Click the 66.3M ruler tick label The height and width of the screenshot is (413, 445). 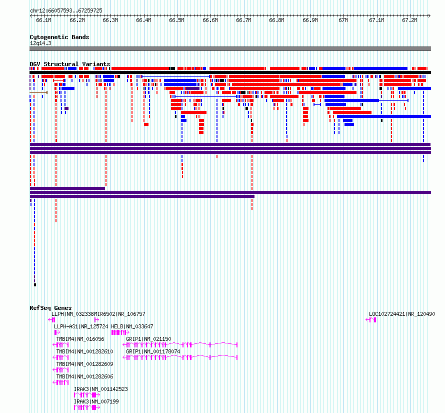click(x=110, y=20)
